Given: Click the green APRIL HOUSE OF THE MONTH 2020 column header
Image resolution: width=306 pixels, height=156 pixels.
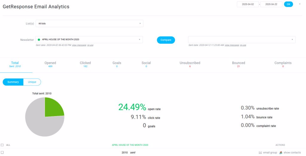Looking at the screenshot, I should point(130,145).
